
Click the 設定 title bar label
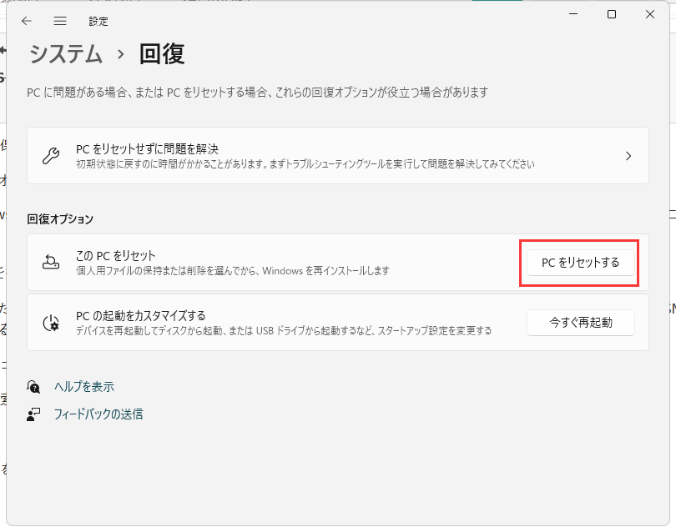pos(98,21)
